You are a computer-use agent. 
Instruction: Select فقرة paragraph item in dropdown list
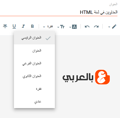click(x=34, y=89)
